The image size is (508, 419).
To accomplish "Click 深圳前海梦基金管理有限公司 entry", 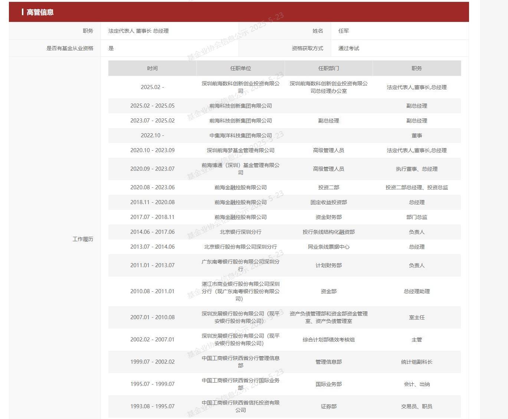I will 240,150.
